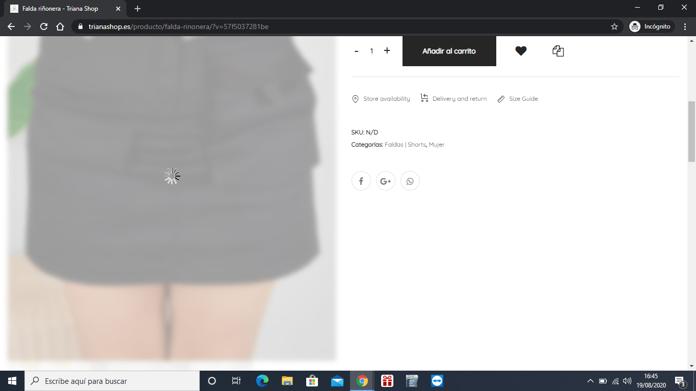Image resolution: width=696 pixels, height=391 pixels.
Task: Switch to Chrome in taskbar
Action: [362, 381]
